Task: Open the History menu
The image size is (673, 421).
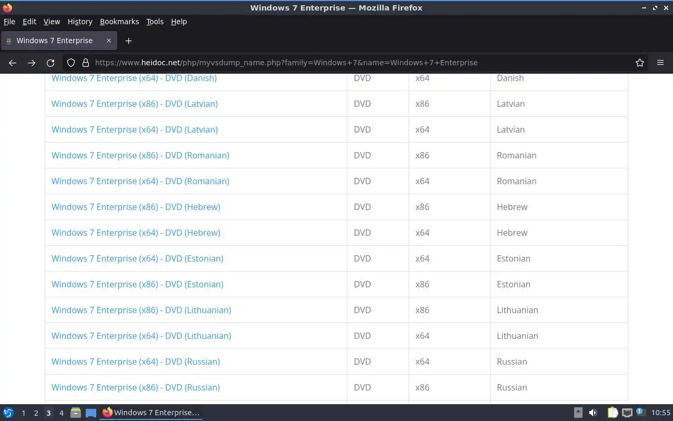Action: 80,22
